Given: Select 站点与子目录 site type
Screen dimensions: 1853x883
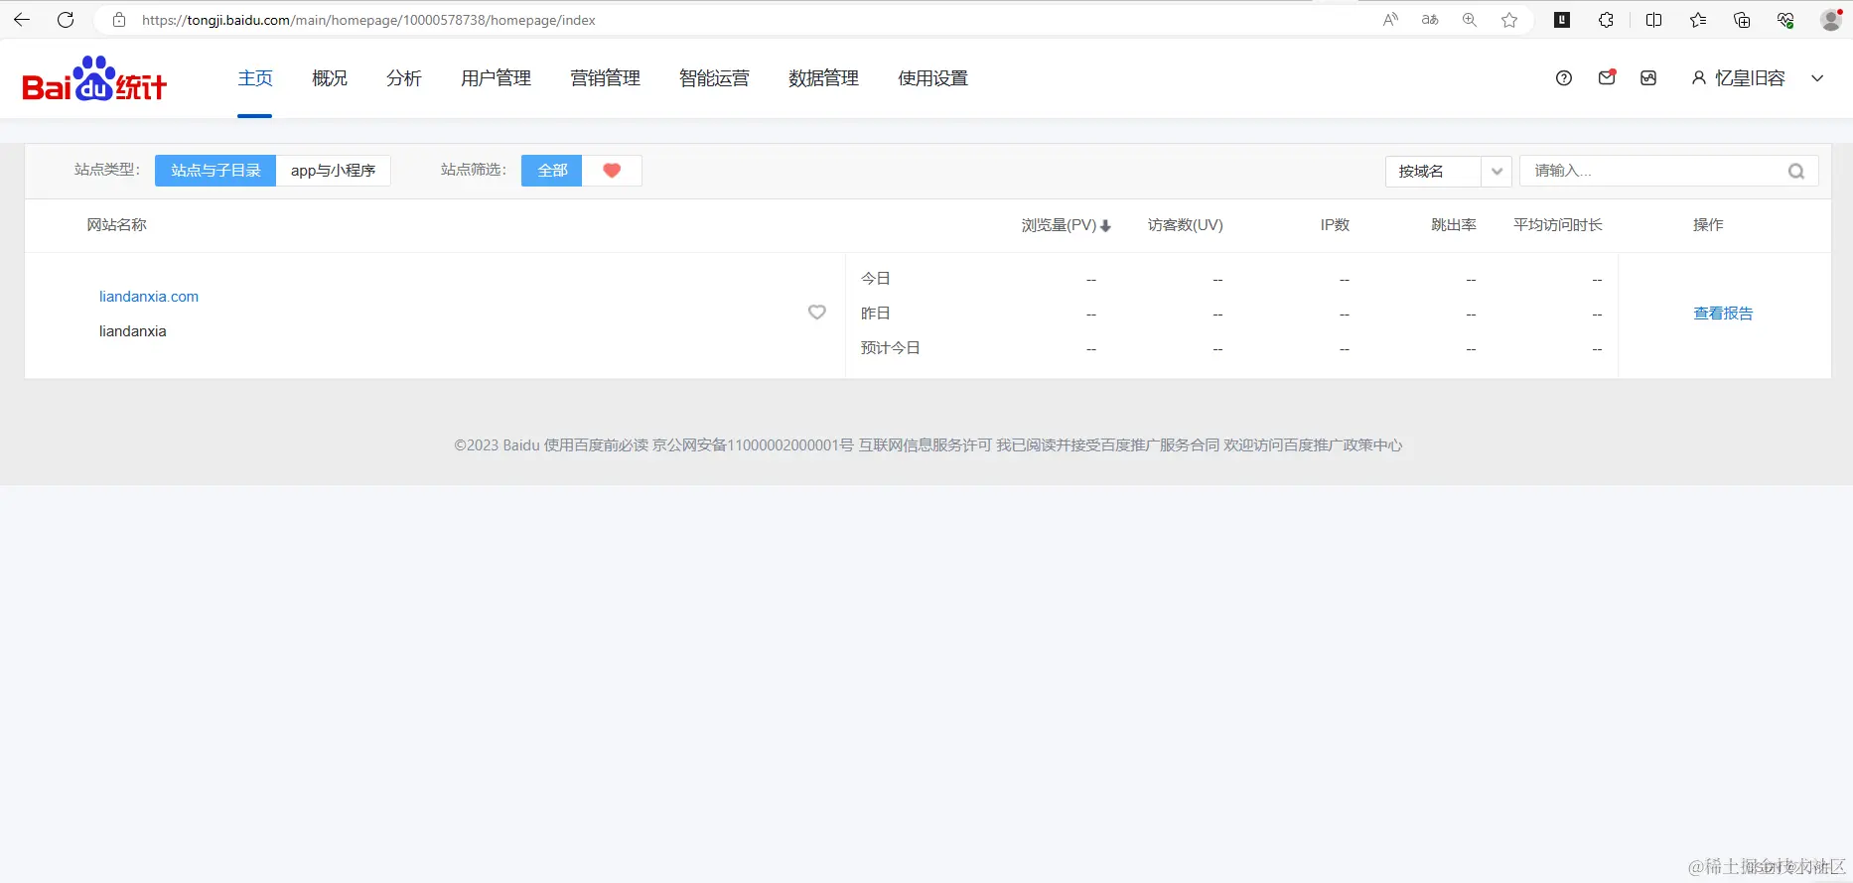Looking at the screenshot, I should coord(215,171).
